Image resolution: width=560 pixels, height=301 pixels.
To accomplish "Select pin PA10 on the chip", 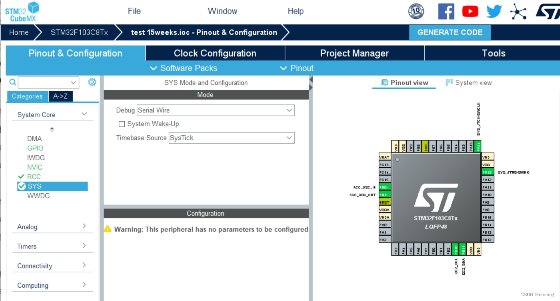I will [x=488, y=195].
